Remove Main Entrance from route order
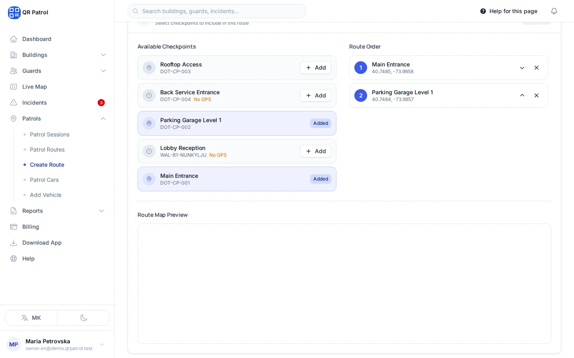The image size is (574, 358). pyautogui.click(x=537, y=68)
